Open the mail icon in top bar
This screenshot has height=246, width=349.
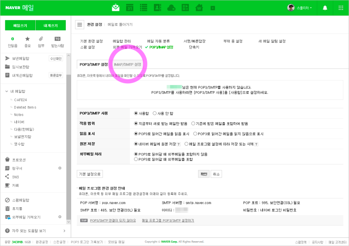(116, 8)
